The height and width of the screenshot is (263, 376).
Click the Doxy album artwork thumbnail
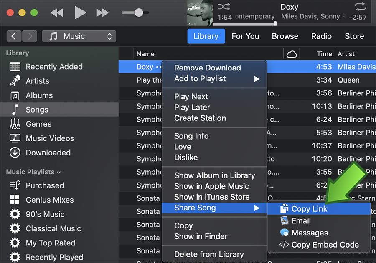(x=200, y=13)
